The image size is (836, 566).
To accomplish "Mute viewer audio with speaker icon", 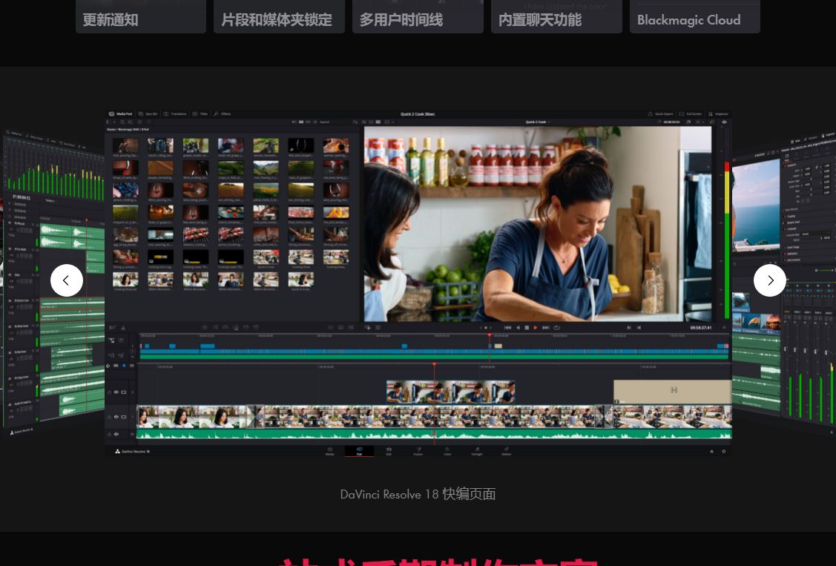I will coord(724,122).
